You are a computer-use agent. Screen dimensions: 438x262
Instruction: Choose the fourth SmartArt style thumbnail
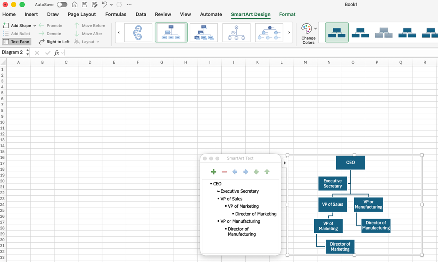(x=407, y=33)
